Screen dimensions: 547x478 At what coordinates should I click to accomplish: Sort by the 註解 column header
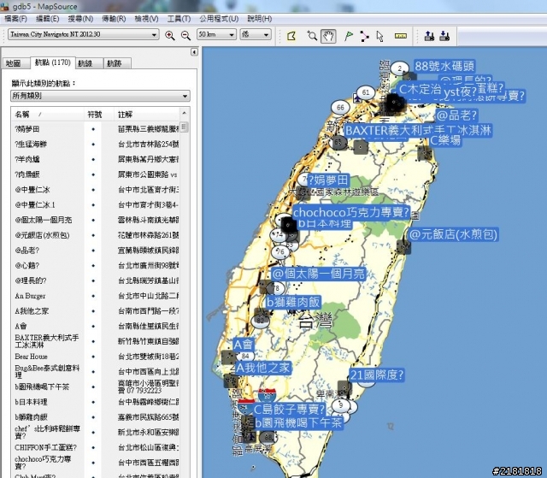(146, 115)
